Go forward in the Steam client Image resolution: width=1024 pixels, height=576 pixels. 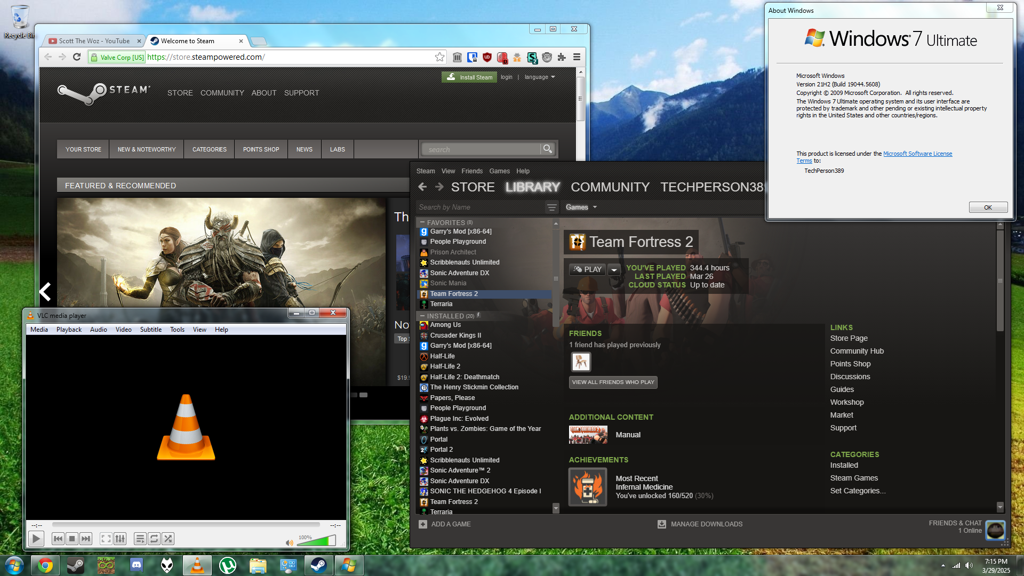coord(439,187)
